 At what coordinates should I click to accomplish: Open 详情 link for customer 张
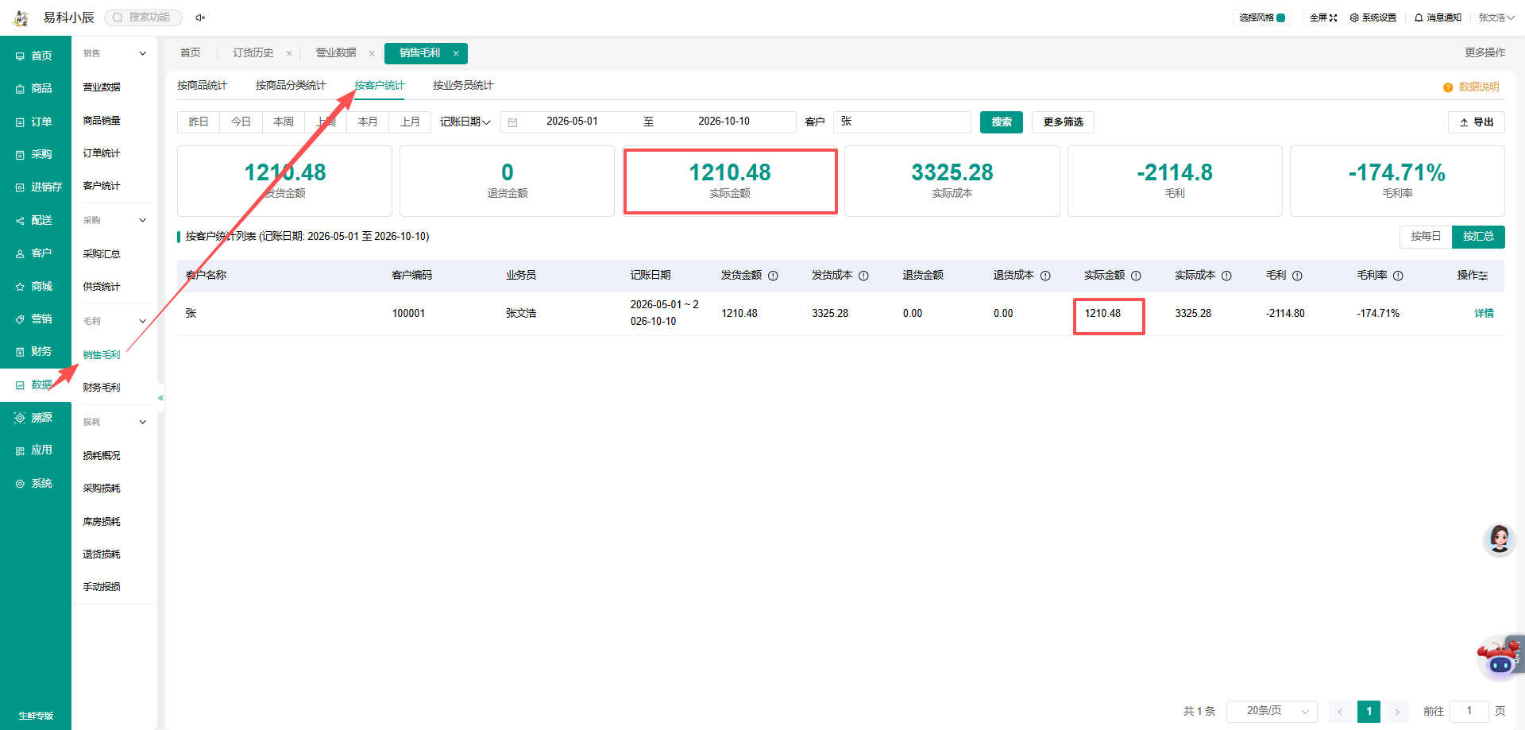pyautogui.click(x=1484, y=313)
